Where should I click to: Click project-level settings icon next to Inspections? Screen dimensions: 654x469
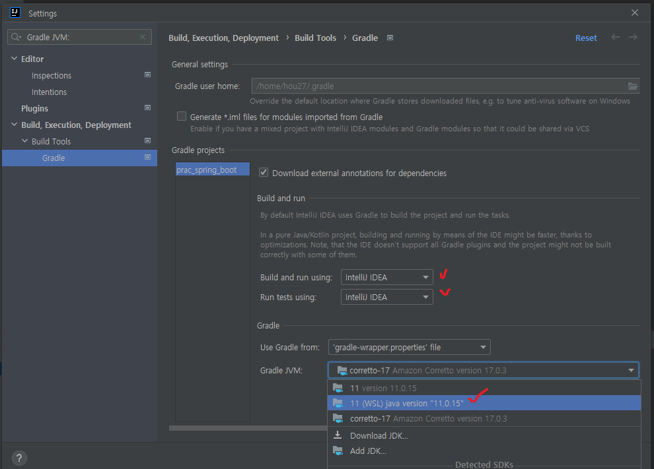coord(147,75)
